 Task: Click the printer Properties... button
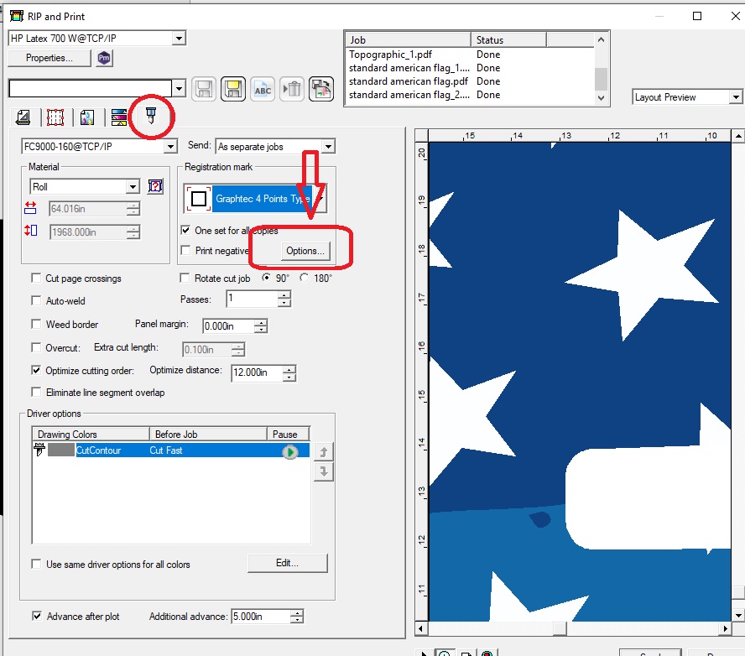[49, 58]
